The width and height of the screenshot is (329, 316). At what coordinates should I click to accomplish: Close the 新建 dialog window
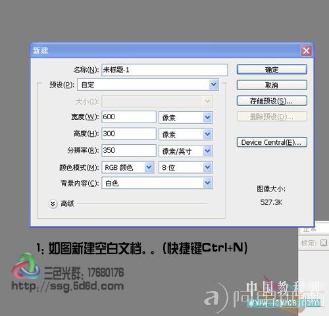point(306,51)
